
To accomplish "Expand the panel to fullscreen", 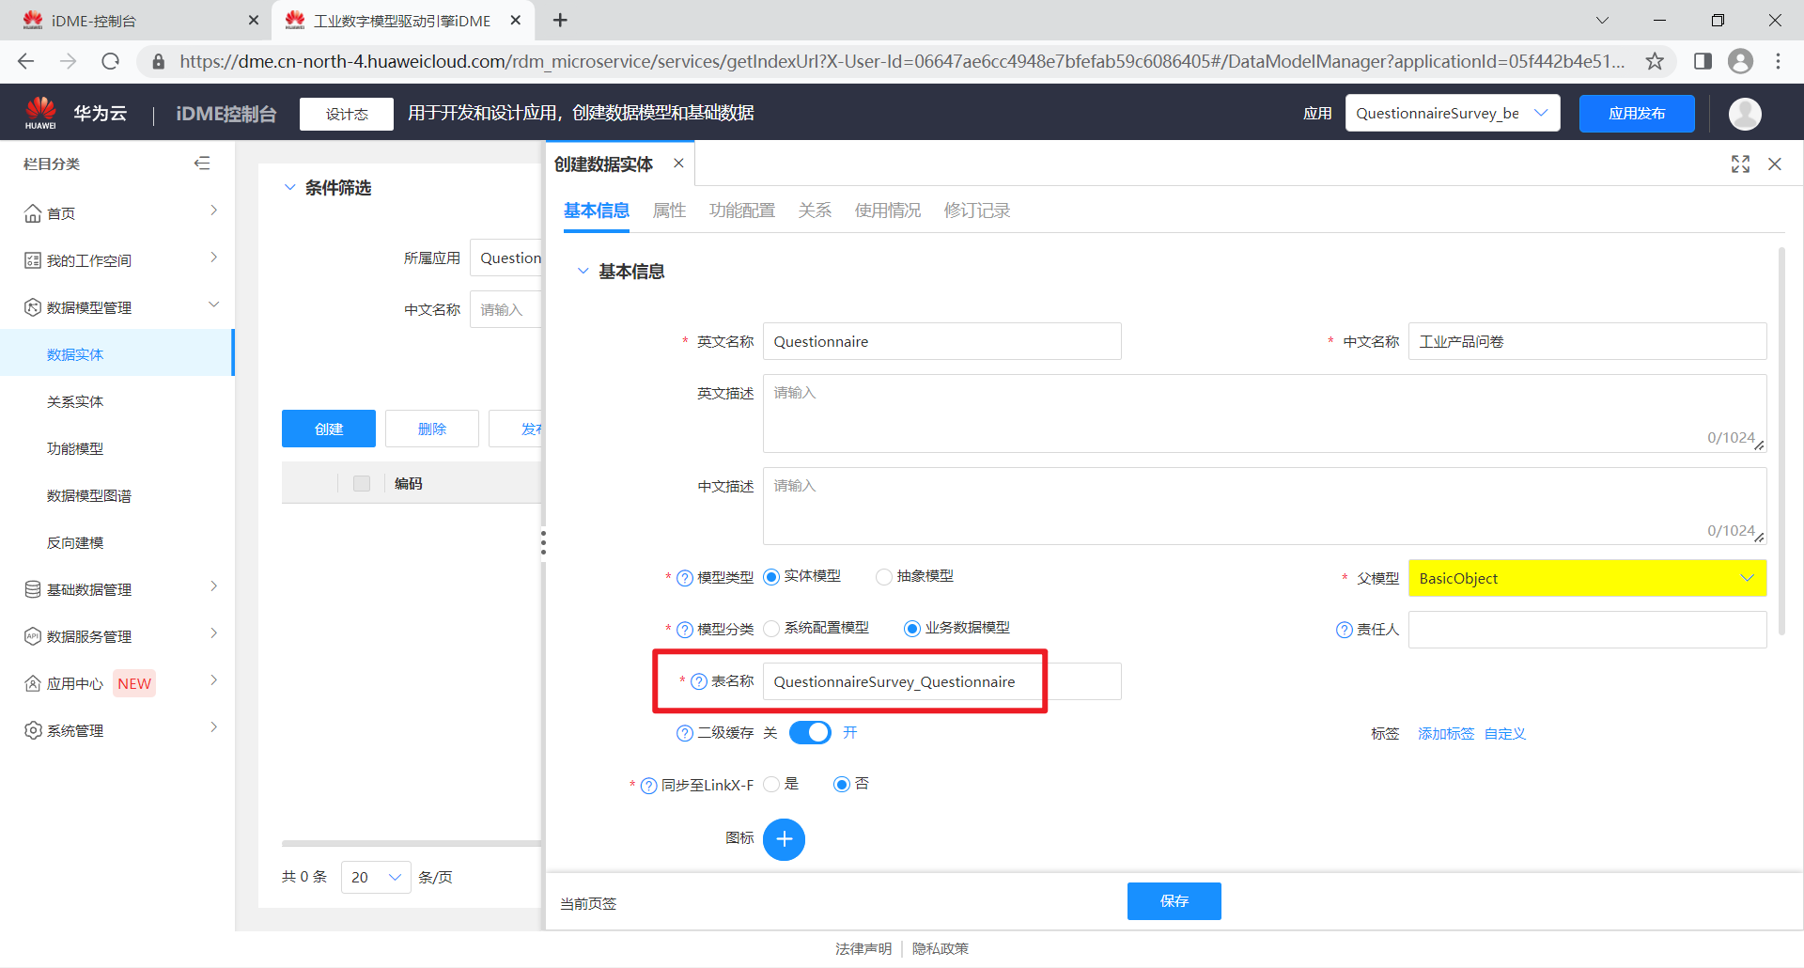I will click(x=1740, y=164).
